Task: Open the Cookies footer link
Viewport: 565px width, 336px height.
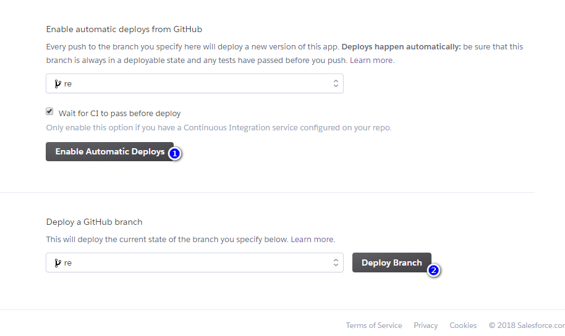Action: coord(463,325)
